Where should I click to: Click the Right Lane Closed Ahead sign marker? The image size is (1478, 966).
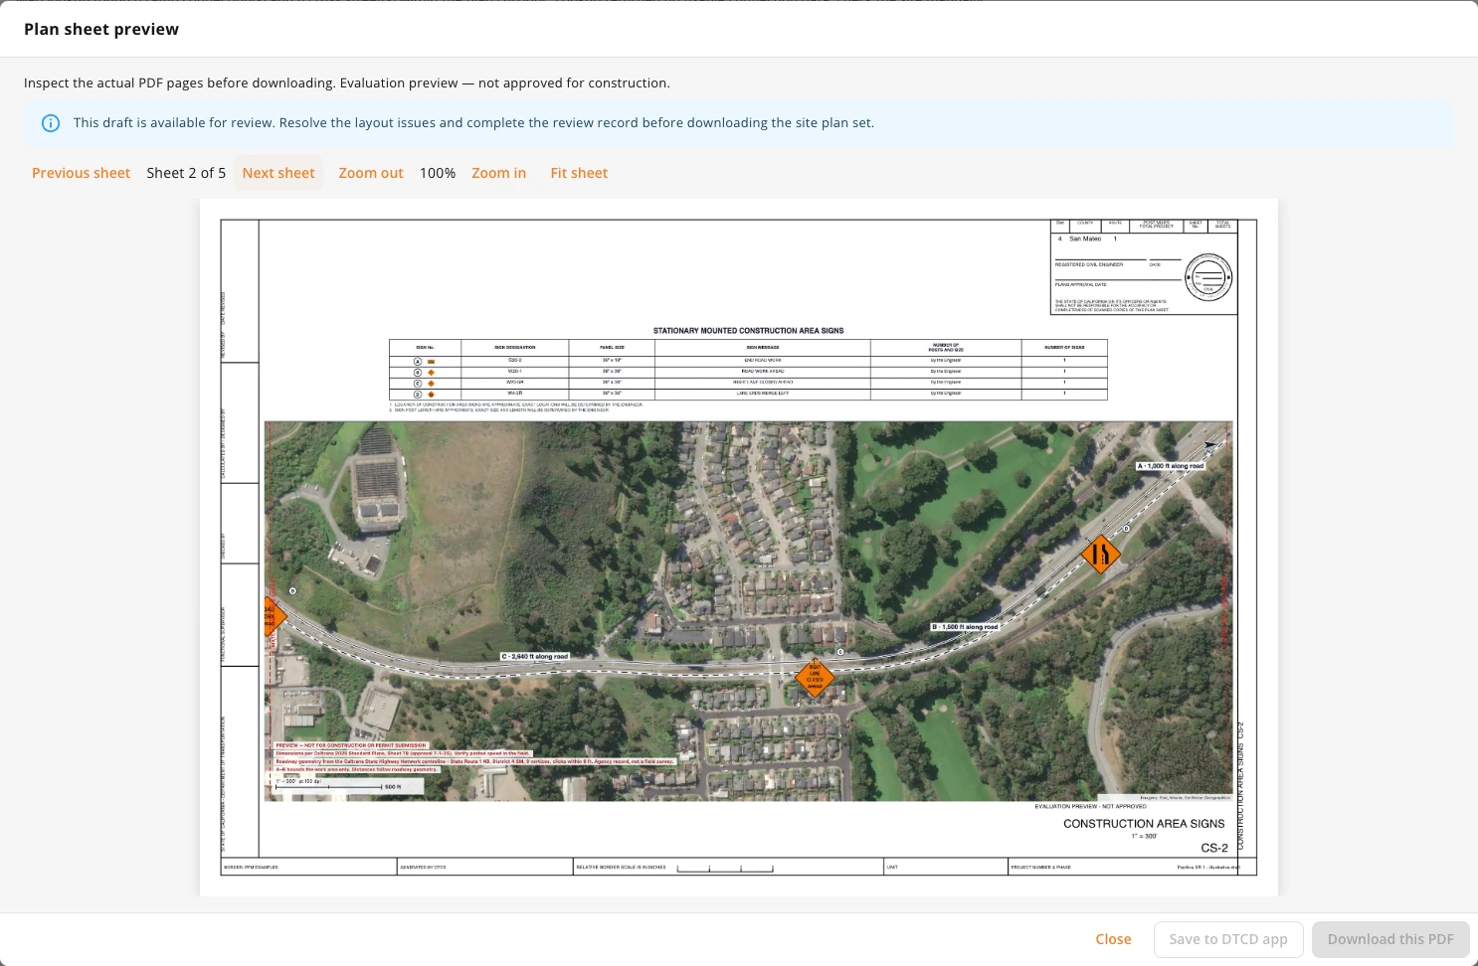coord(815,678)
